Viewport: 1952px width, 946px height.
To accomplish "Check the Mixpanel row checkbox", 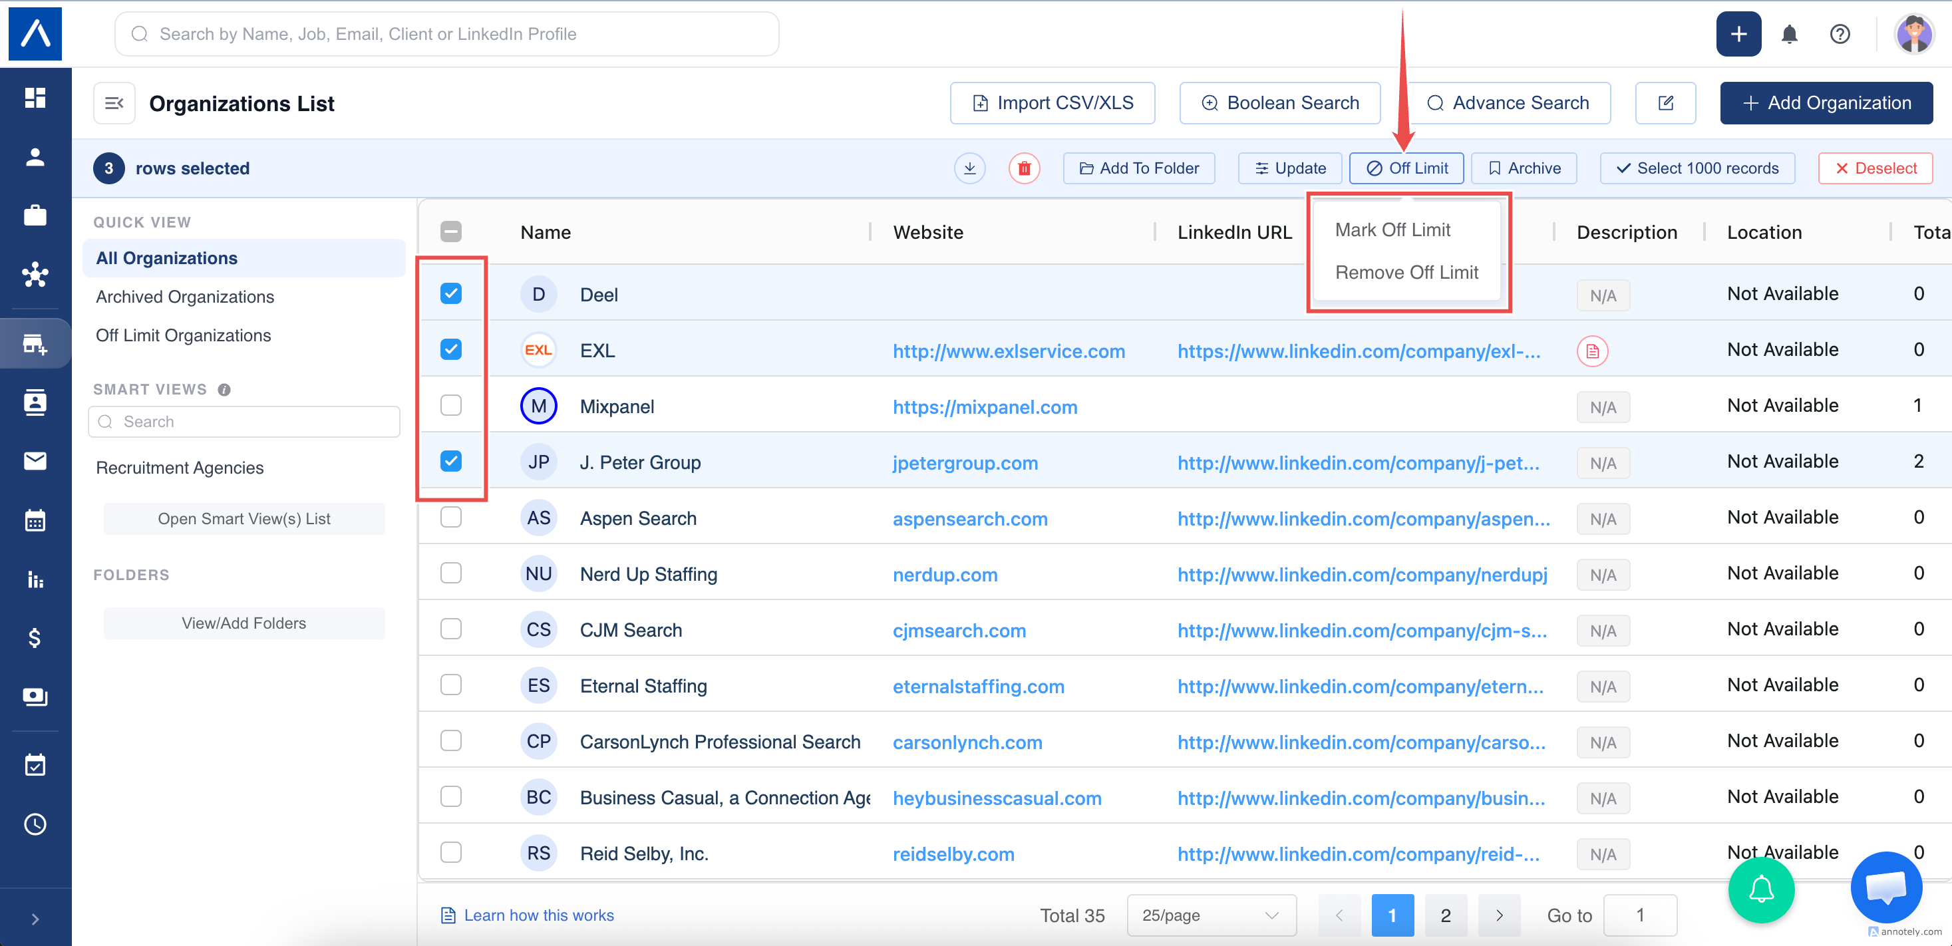I will click(451, 406).
